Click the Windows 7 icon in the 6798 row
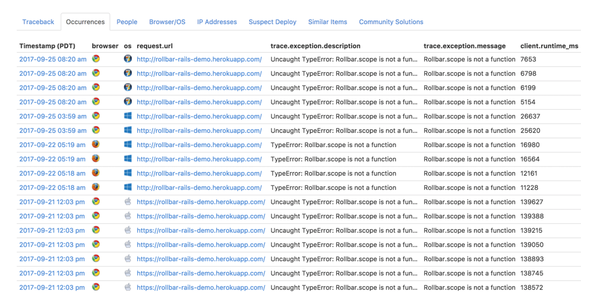 (128, 73)
